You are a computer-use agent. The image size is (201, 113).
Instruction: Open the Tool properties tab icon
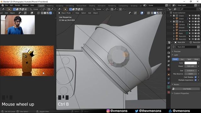pos(169,47)
